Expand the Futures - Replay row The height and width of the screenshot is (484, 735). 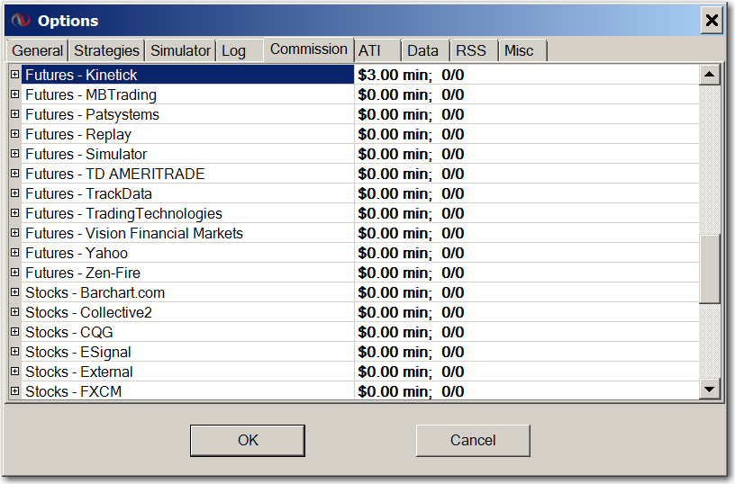pos(15,134)
